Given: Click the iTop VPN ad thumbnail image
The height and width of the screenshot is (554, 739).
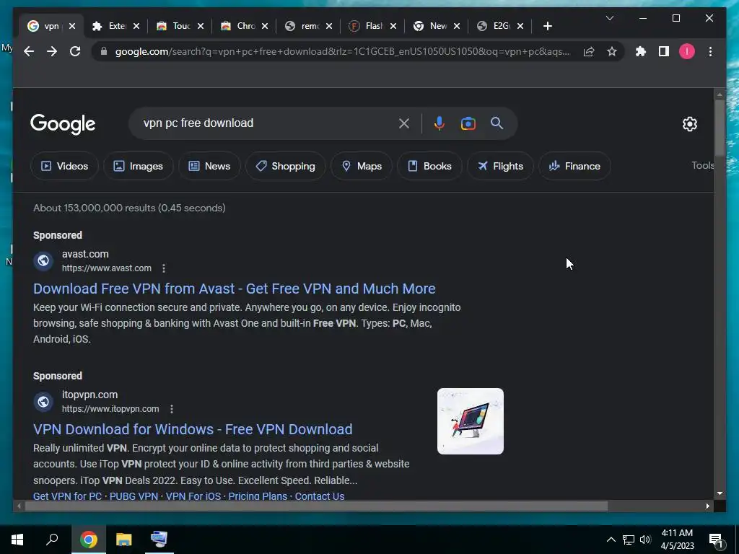Looking at the screenshot, I should coord(471,421).
